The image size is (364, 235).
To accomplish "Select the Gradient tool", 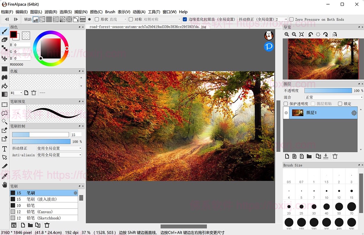I will point(5,95).
